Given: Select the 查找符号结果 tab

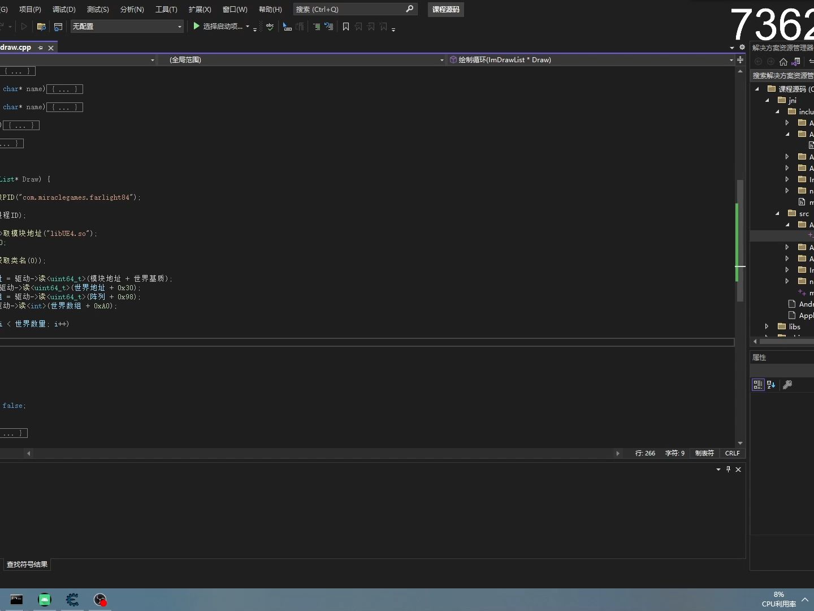Looking at the screenshot, I should [x=27, y=564].
